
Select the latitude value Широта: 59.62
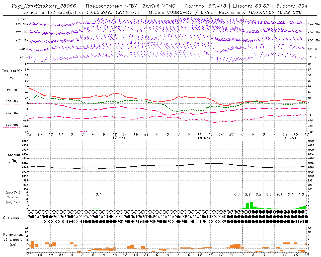tap(251, 6)
